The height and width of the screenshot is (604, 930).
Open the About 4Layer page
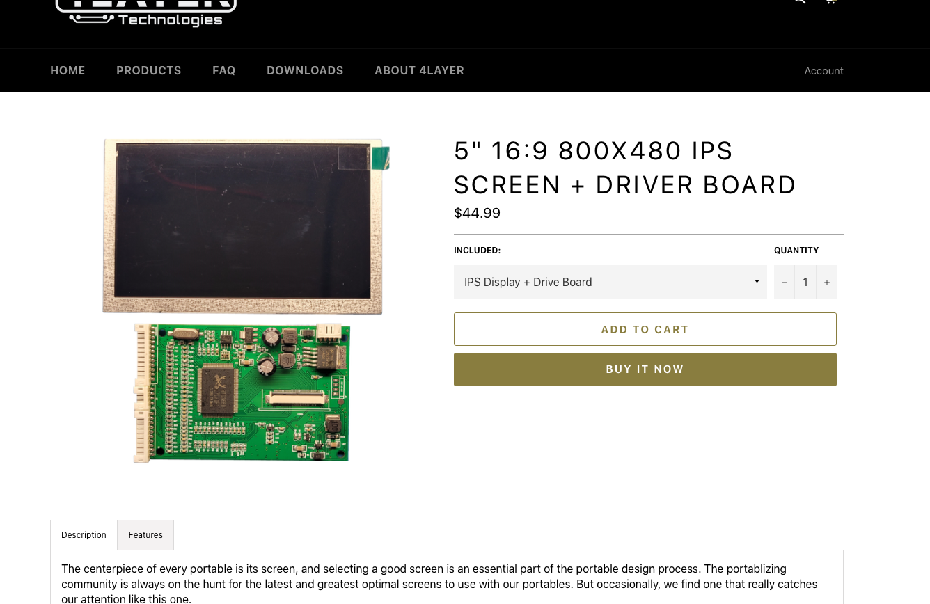pos(419,70)
